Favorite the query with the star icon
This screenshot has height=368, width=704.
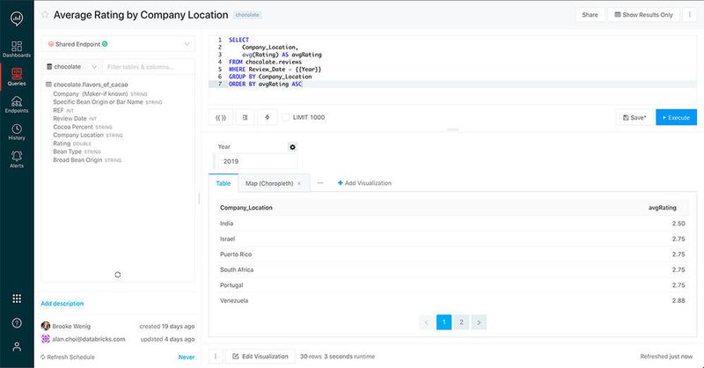point(45,14)
